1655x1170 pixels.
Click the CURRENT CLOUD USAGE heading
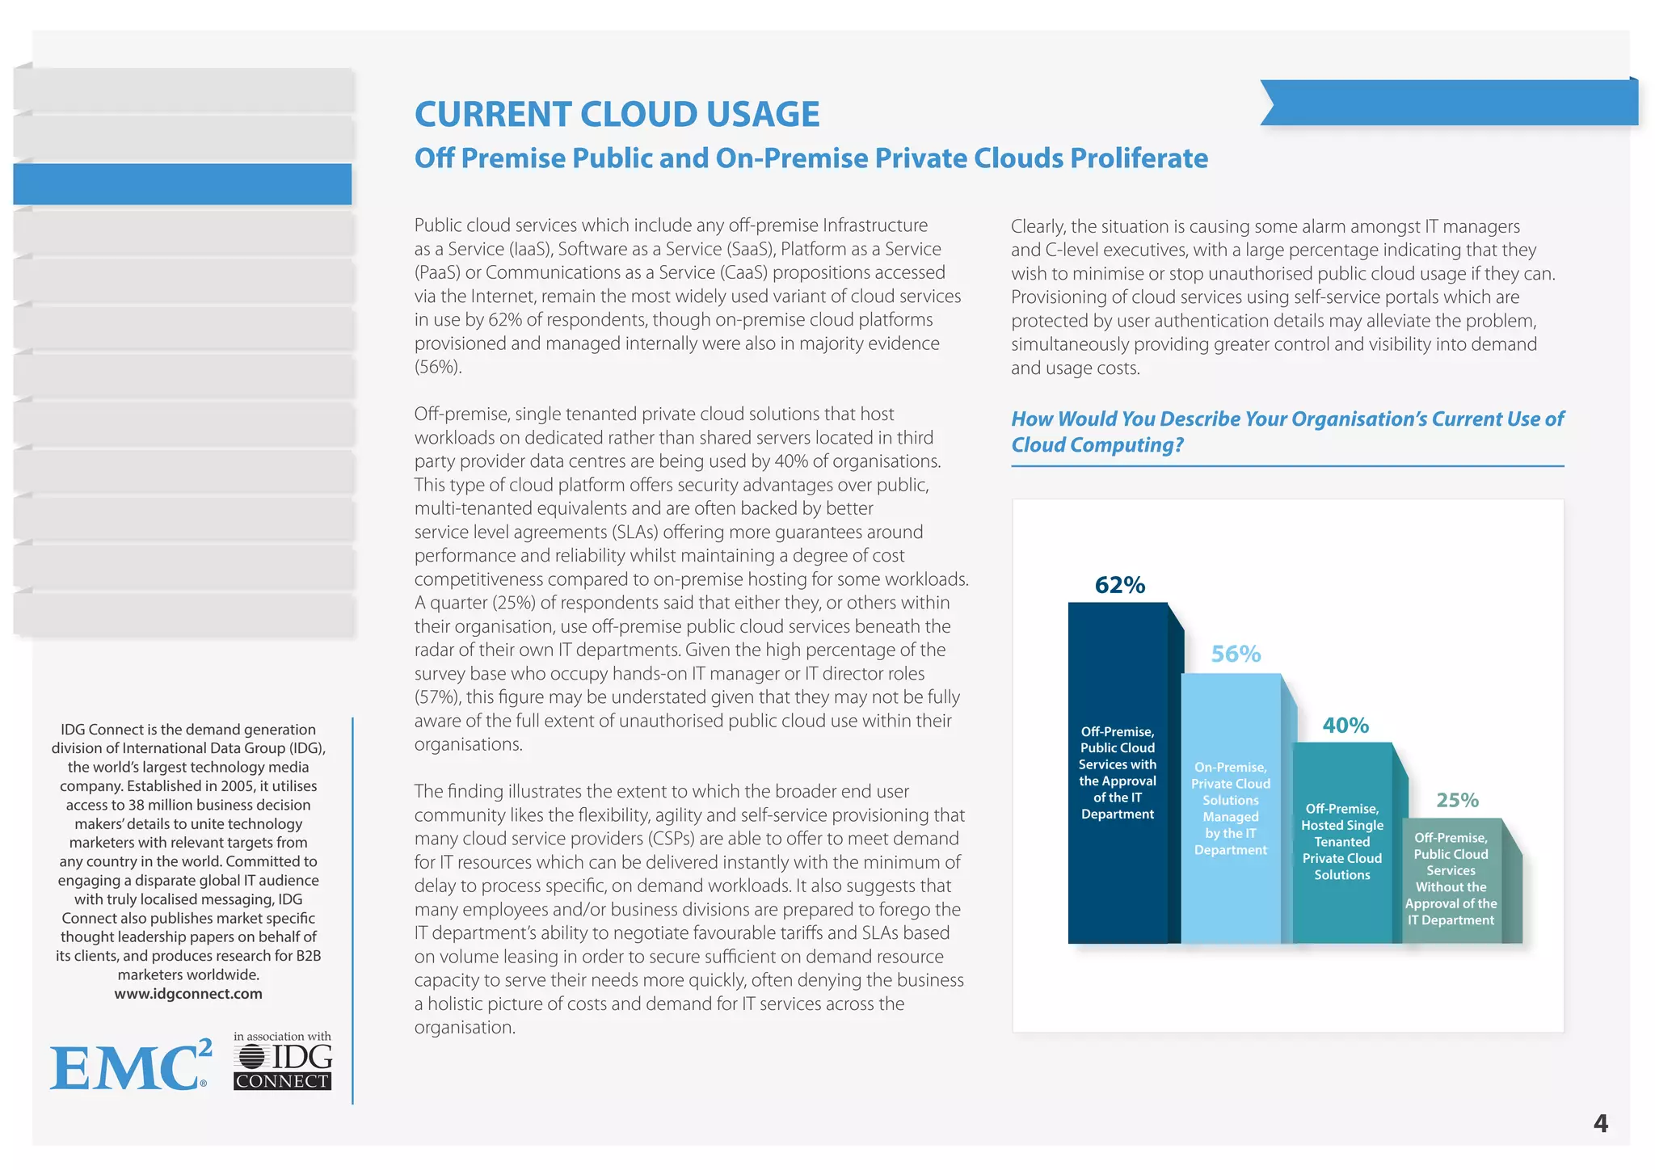(617, 114)
